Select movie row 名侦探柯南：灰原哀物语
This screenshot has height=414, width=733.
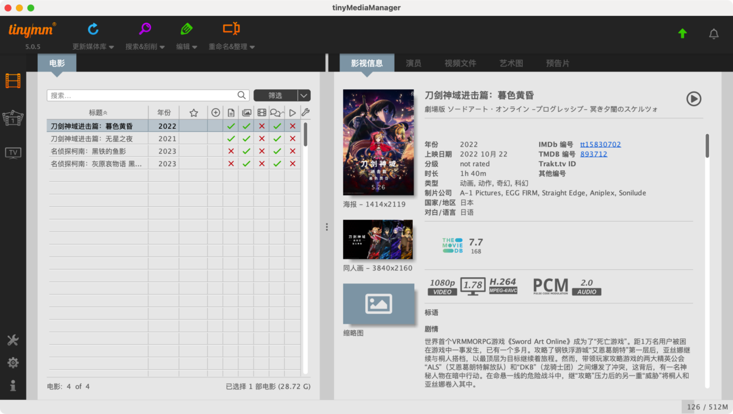coord(174,164)
